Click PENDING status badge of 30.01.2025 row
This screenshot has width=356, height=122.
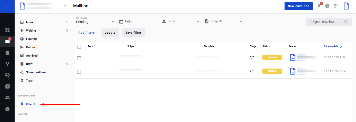point(272,57)
